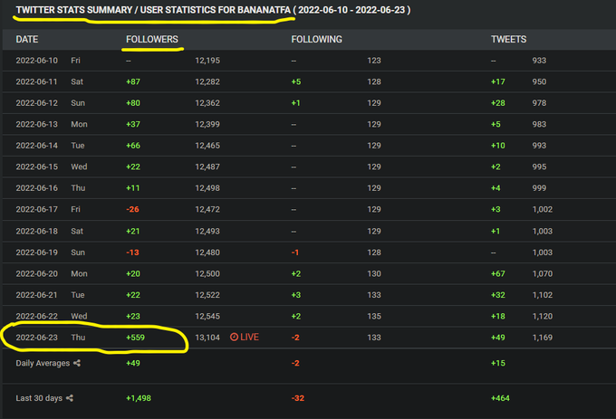Select date 2022-06-20 row

pyautogui.click(x=309, y=273)
